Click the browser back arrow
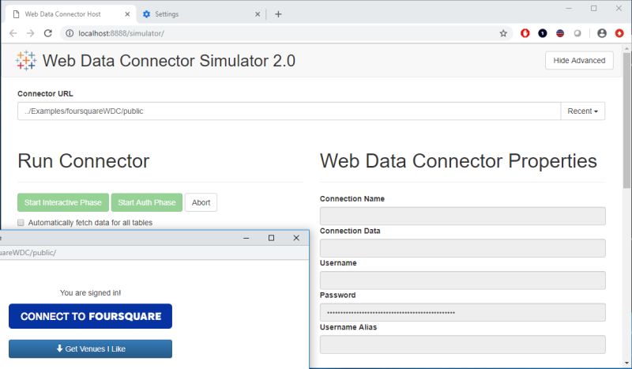The width and height of the screenshot is (632, 369). click(13, 33)
